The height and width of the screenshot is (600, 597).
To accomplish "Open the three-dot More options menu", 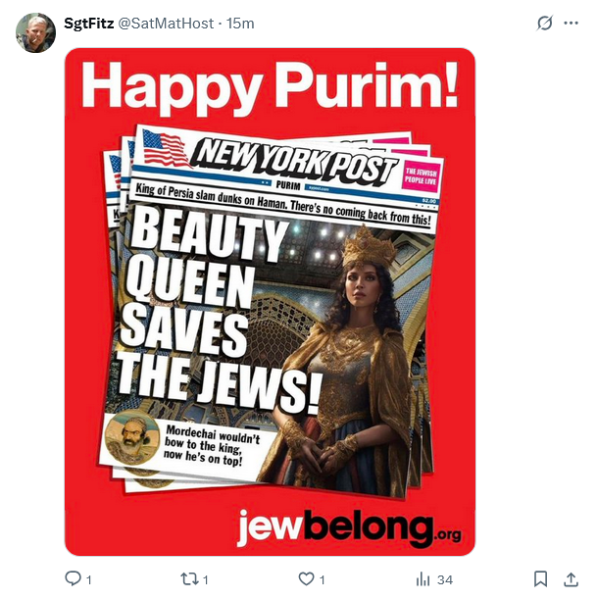I will point(571,23).
